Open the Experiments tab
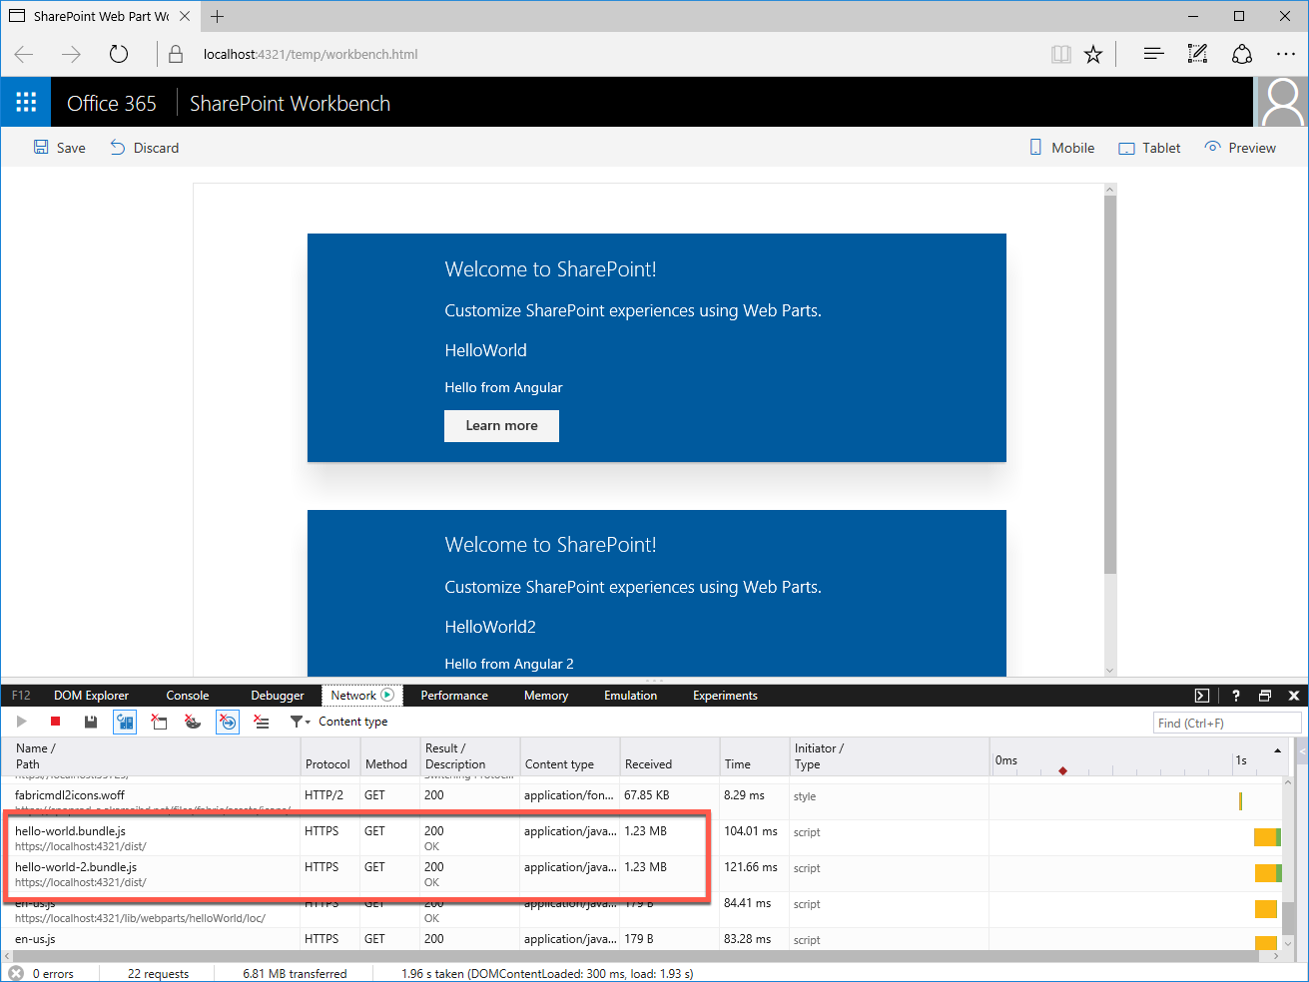The width and height of the screenshot is (1309, 982). click(725, 696)
